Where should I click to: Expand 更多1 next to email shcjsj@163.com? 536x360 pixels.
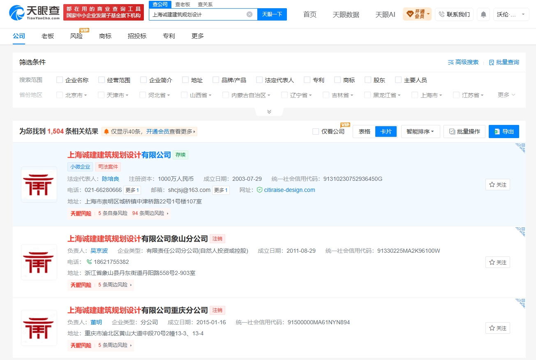coord(221,190)
